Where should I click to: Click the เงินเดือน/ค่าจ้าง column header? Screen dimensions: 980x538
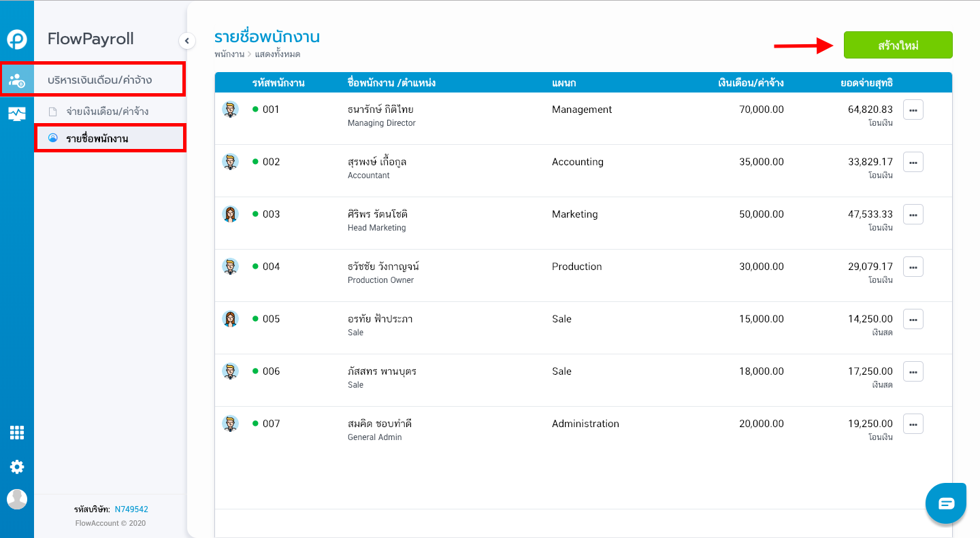point(751,83)
